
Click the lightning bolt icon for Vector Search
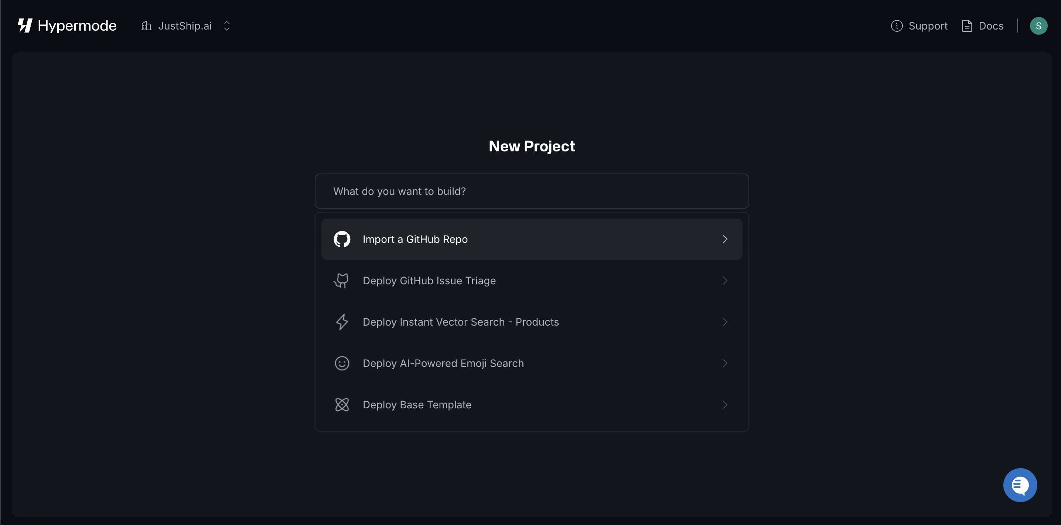pyautogui.click(x=341, y=322)
